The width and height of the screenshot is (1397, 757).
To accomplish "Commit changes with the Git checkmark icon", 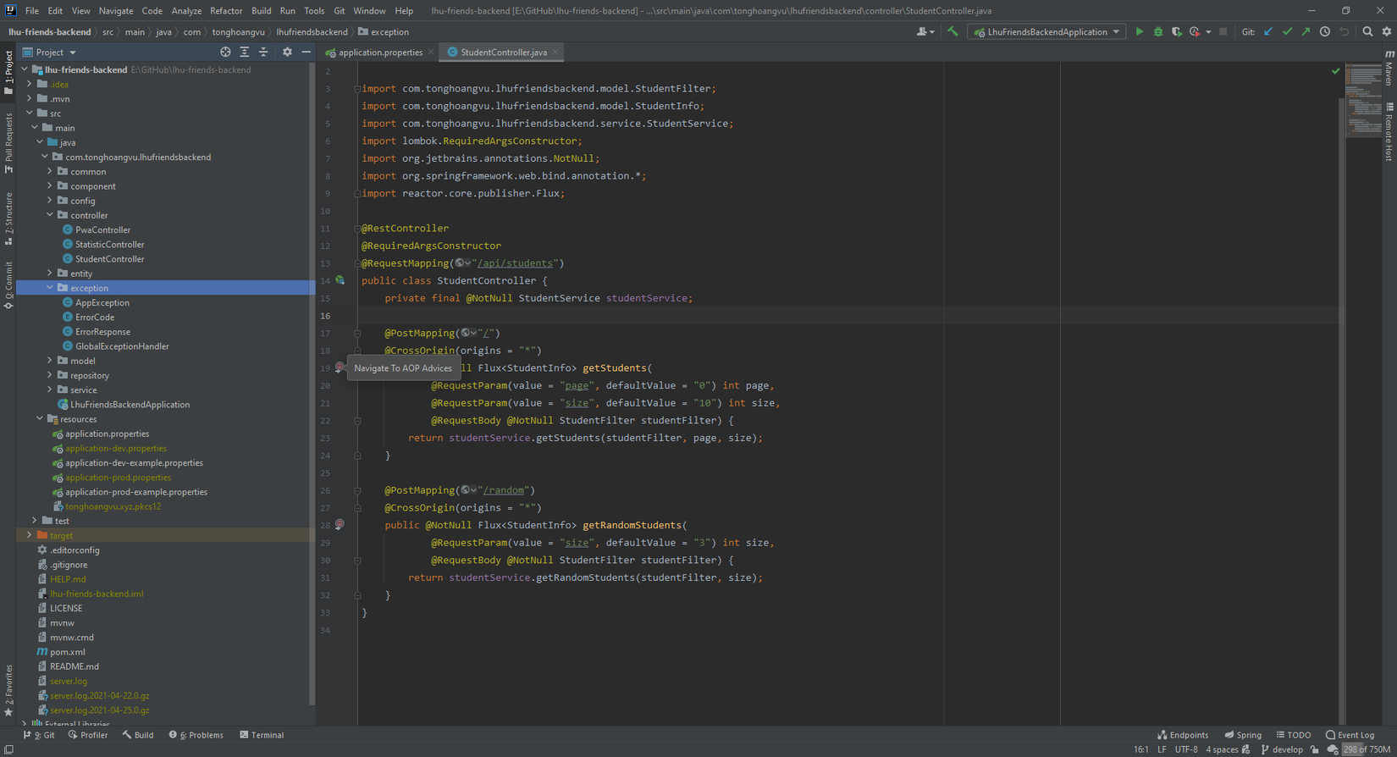I will tap(1287, 32).
